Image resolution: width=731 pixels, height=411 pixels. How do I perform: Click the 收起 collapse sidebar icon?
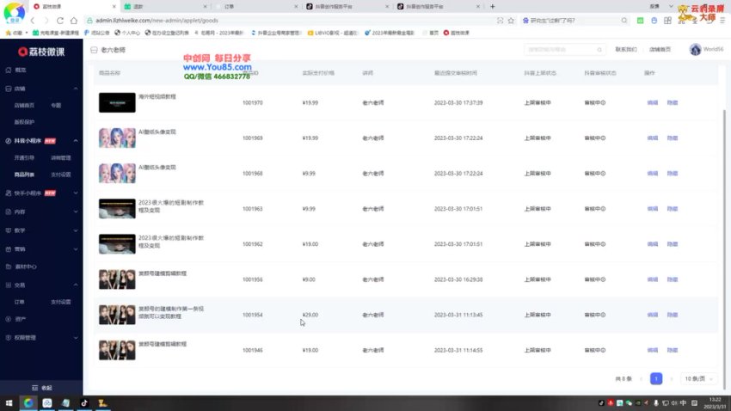pos(34,388)
